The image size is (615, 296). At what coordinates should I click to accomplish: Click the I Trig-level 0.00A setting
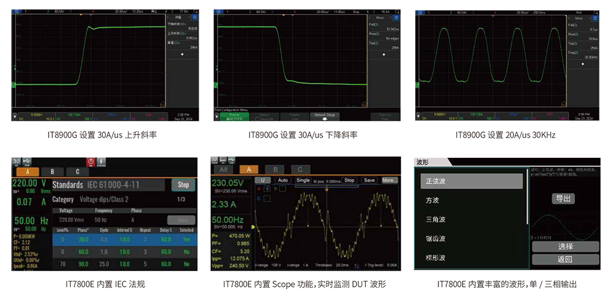click(x=382, y=265)
